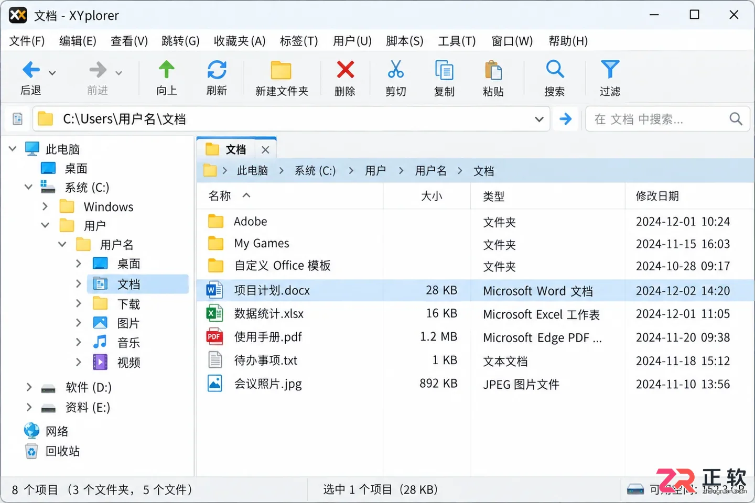Viewport: 755px width, 503px height.
Task: Select the 网络 network globe in tree
Action: (x=47, y=431)
